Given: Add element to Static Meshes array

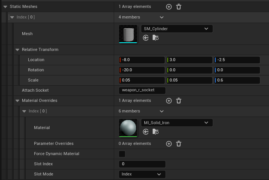Looking at the screenshot, I should pyautogui.click(x=169, y=7).
